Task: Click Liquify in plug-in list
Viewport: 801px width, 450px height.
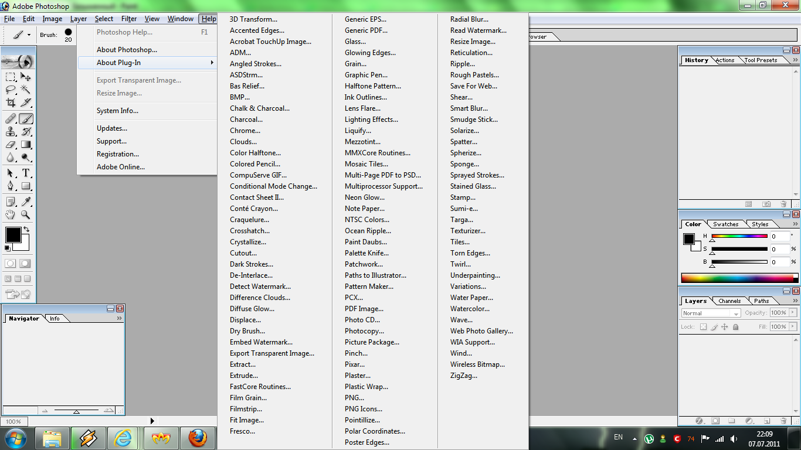Action: pyautogui.click(x=358, y=131)
